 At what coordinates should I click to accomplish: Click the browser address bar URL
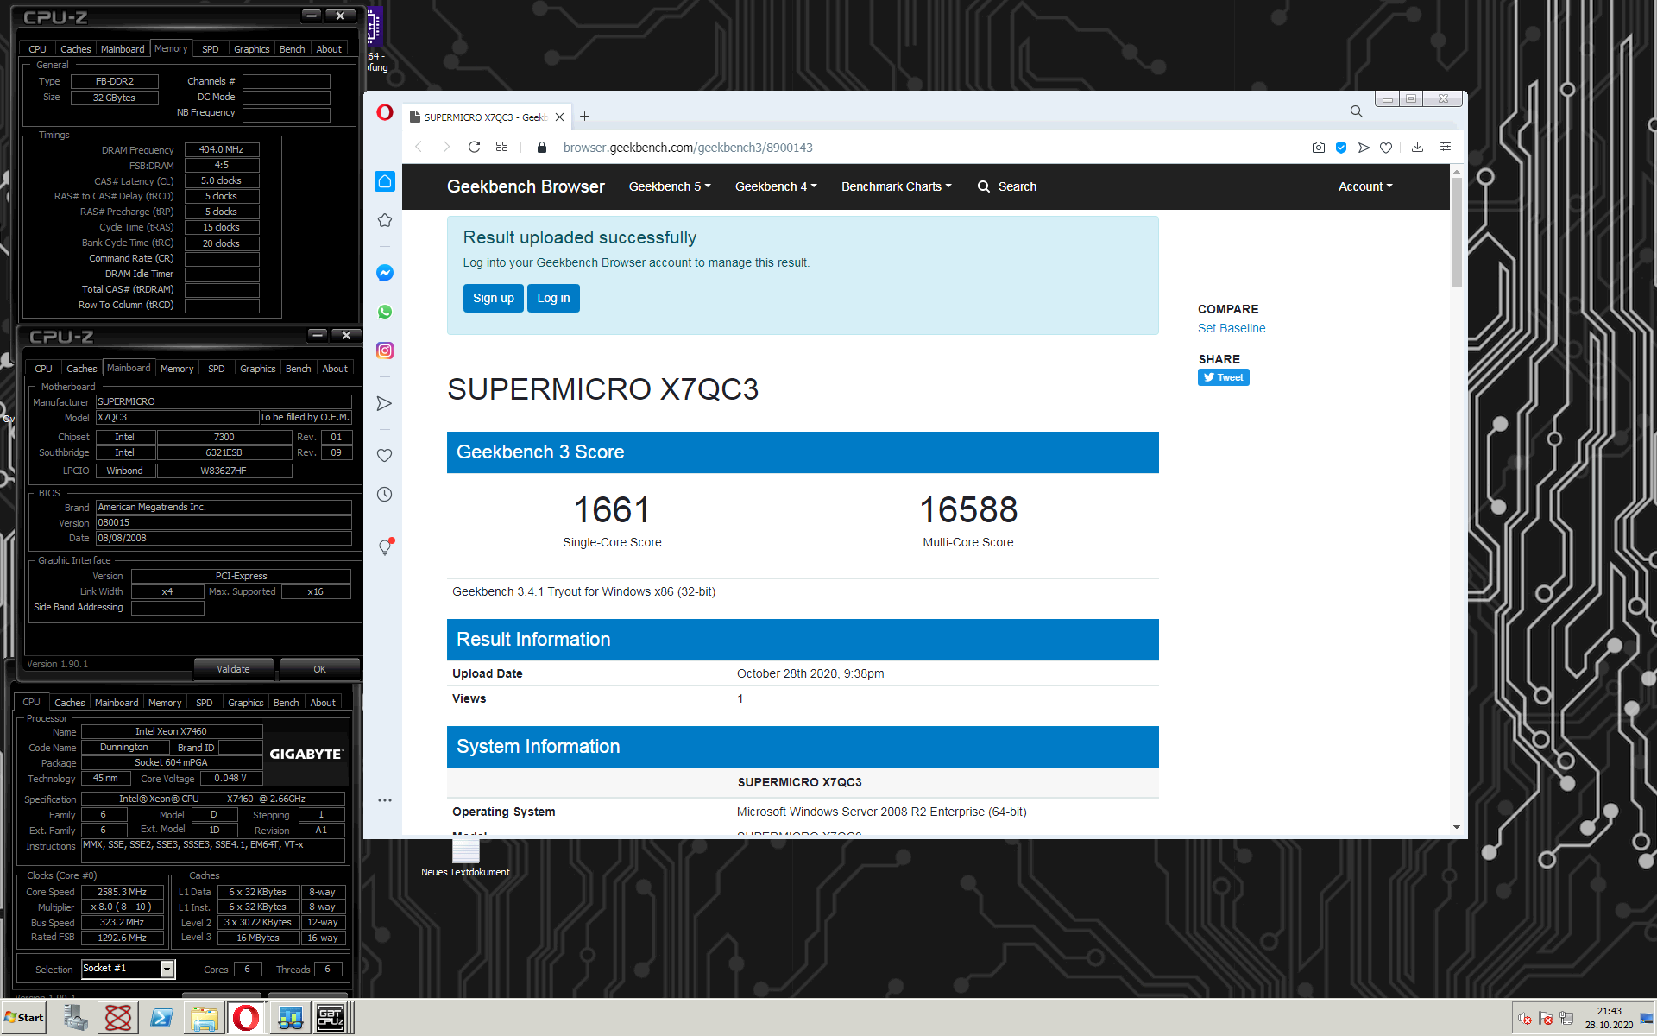[688, 148]
